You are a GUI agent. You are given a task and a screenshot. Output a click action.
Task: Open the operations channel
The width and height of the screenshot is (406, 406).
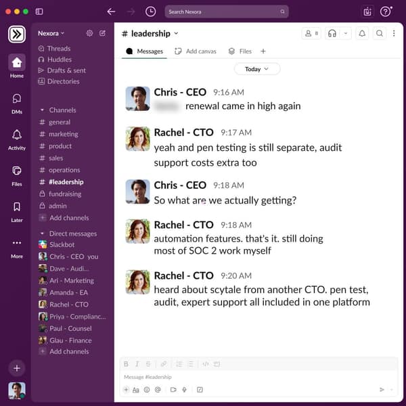(60, 170)
